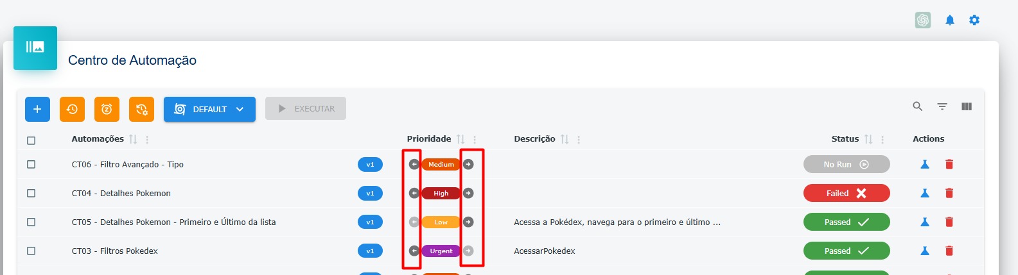Lower priority of CT06 with left arrow
This screenshot has height=275, width=1018.
[x=414, y=164]
